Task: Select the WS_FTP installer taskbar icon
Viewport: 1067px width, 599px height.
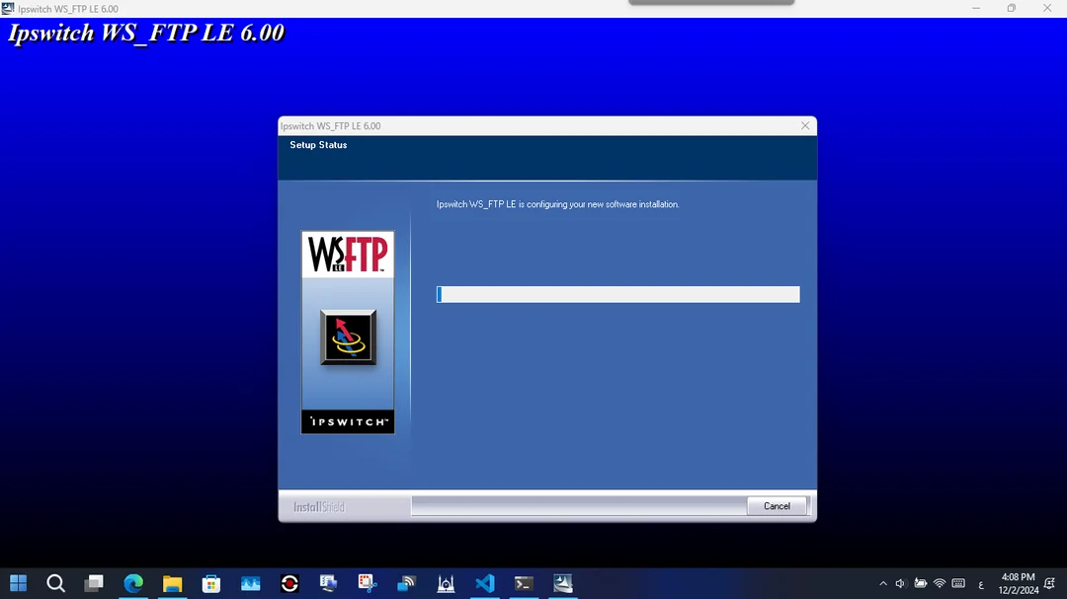Action: [x=563, y=583]
